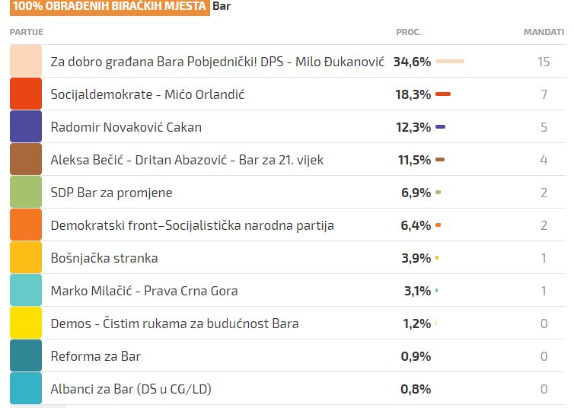Click the PROC. column header
574x408 pixels.
click(409, 32)
